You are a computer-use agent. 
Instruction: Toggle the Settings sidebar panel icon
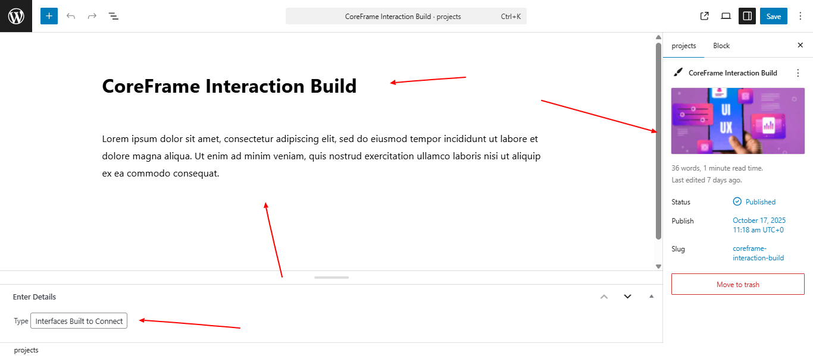(x=747, y=16)
